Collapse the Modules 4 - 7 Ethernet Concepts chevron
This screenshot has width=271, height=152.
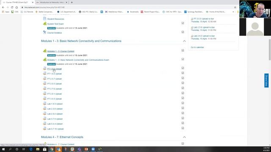(184, 137)
